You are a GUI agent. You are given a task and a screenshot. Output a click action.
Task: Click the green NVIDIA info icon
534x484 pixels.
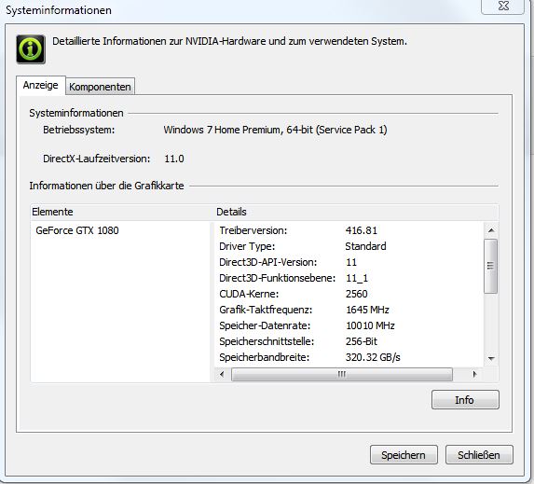(31, 49)
